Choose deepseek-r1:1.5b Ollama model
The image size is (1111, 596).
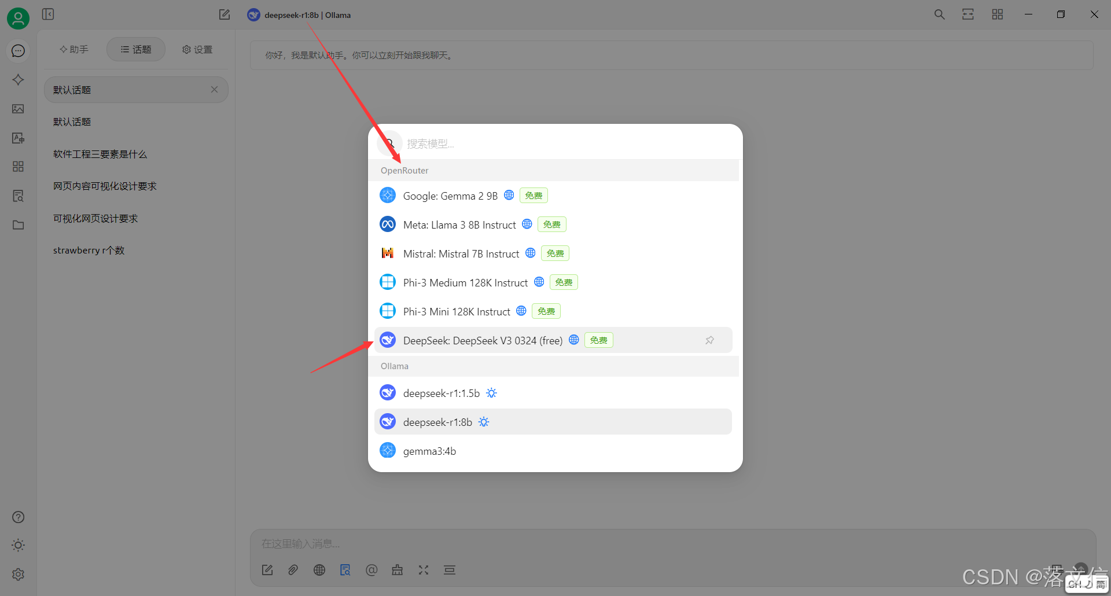tap(553, 393)
